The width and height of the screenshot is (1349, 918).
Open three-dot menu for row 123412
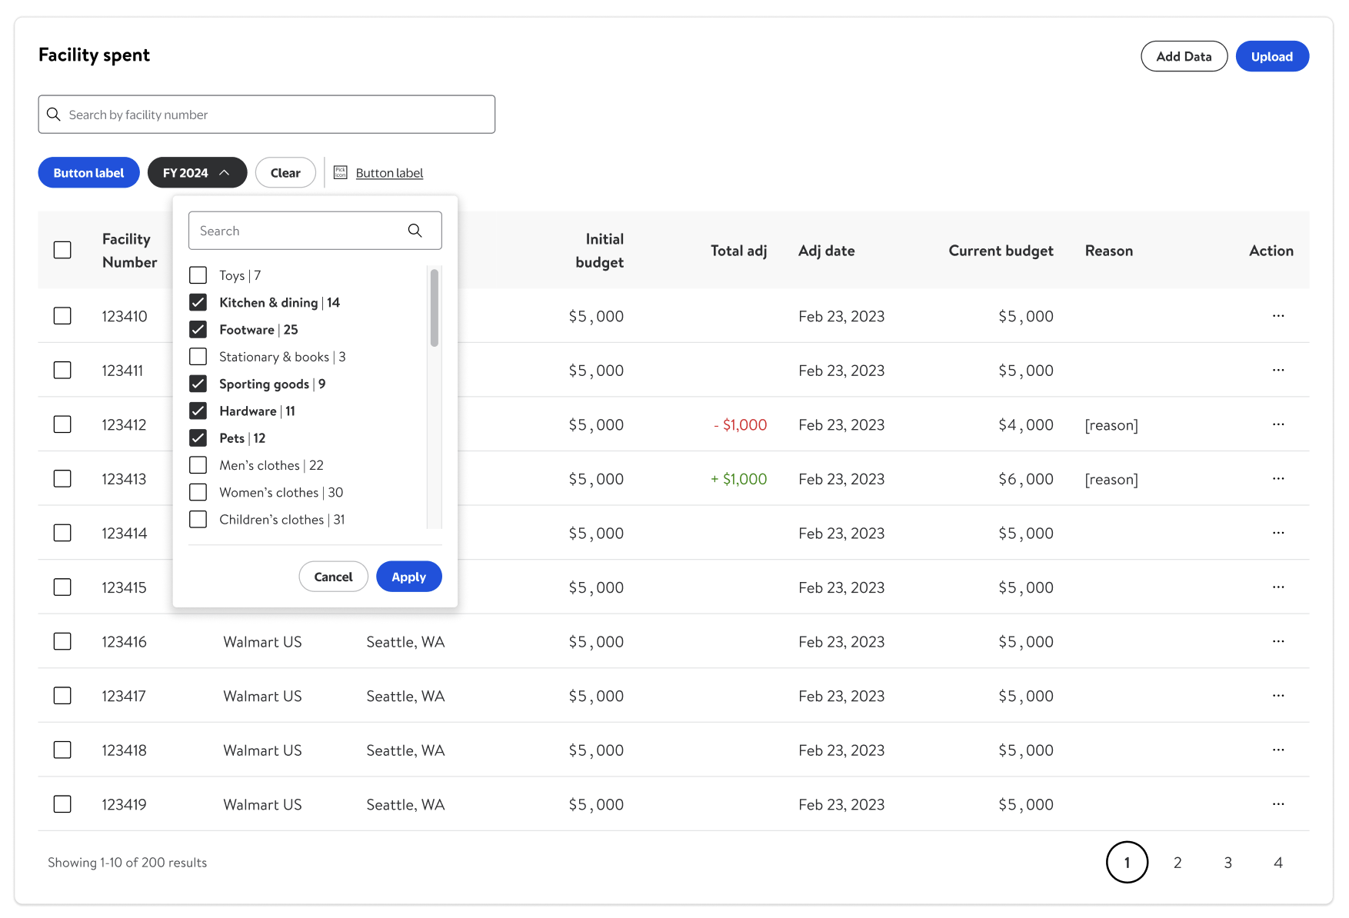click(1277, 424)
